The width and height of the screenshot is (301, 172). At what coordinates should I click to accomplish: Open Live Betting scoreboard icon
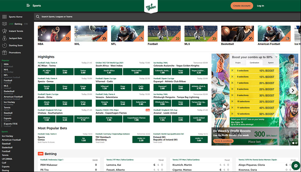click(x=5, y=24)
